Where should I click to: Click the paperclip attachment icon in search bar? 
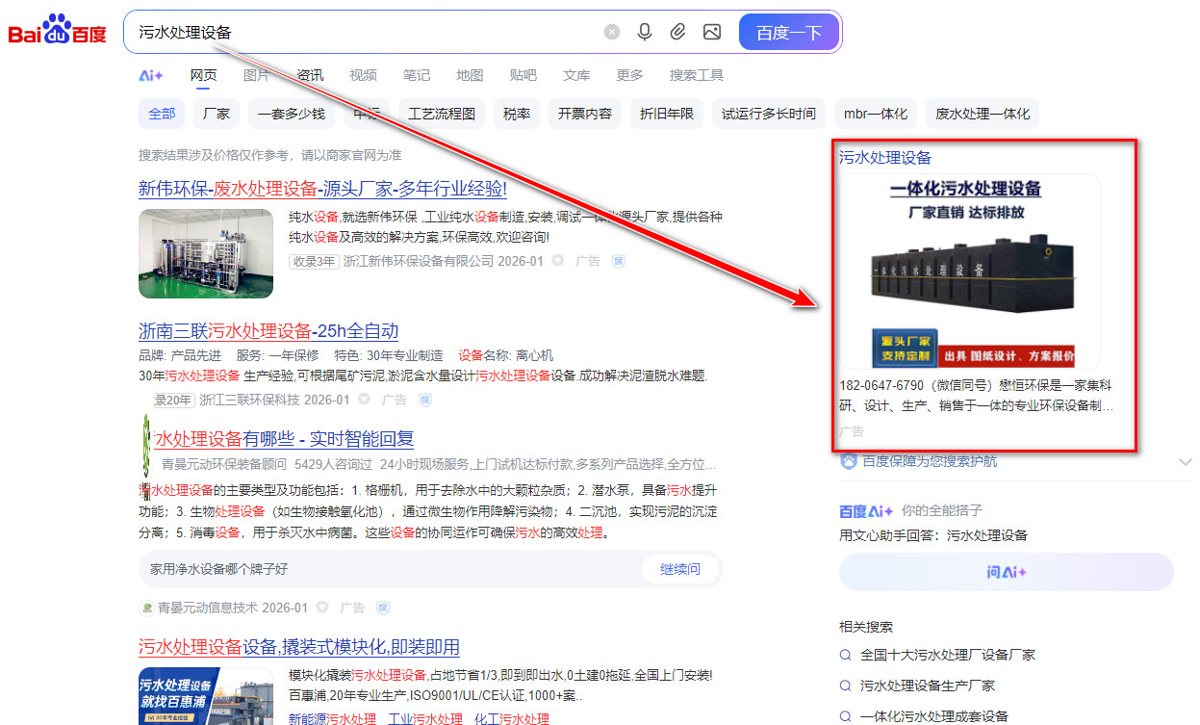pos(677,32)
